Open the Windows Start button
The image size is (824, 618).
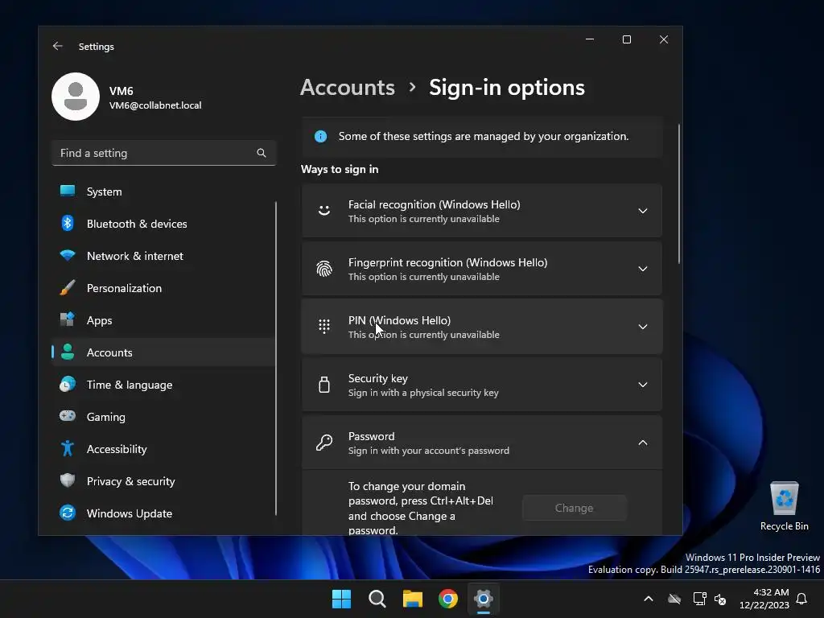pyautogui.click(x=341, y=599)
